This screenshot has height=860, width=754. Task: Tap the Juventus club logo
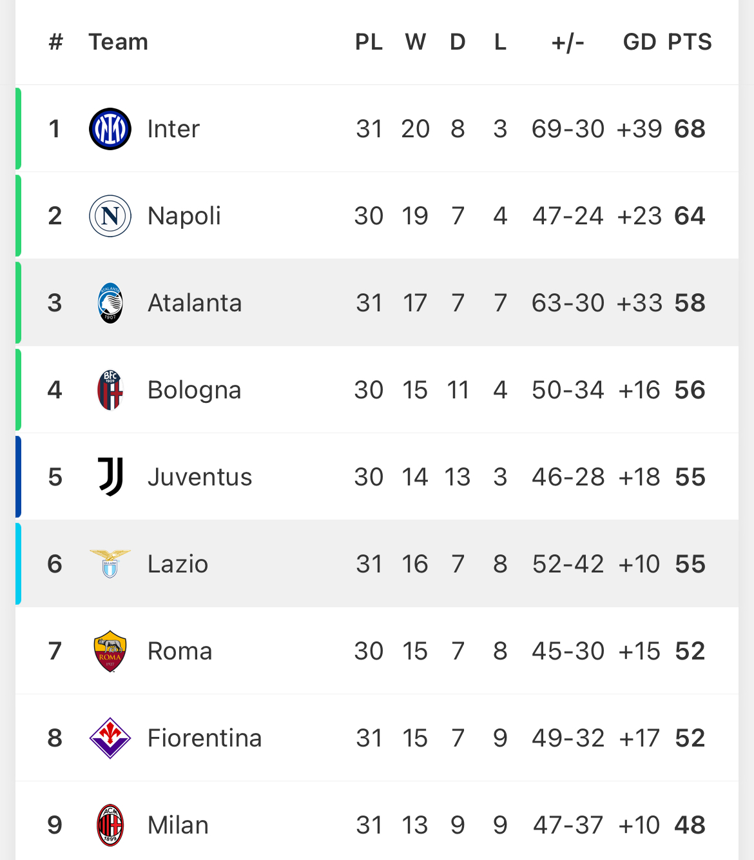[x=110, y=477]
